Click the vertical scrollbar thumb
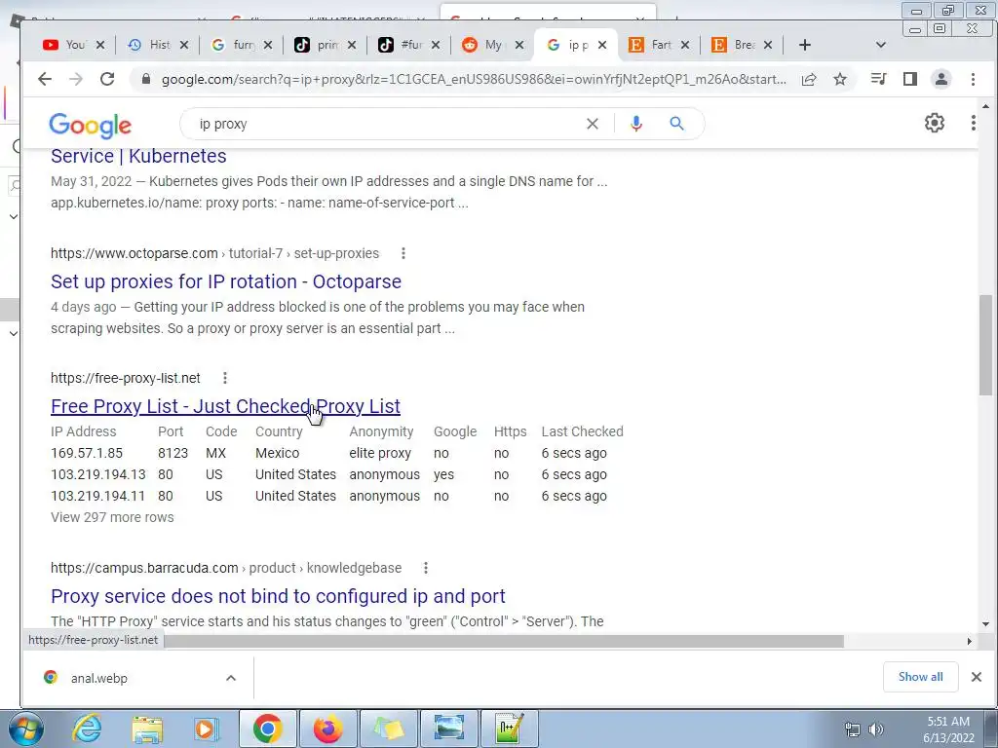 (985, 346)
